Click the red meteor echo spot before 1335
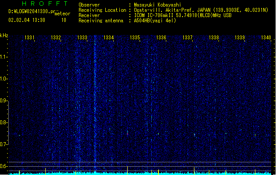The image size is (276, 175). (127, 134)
